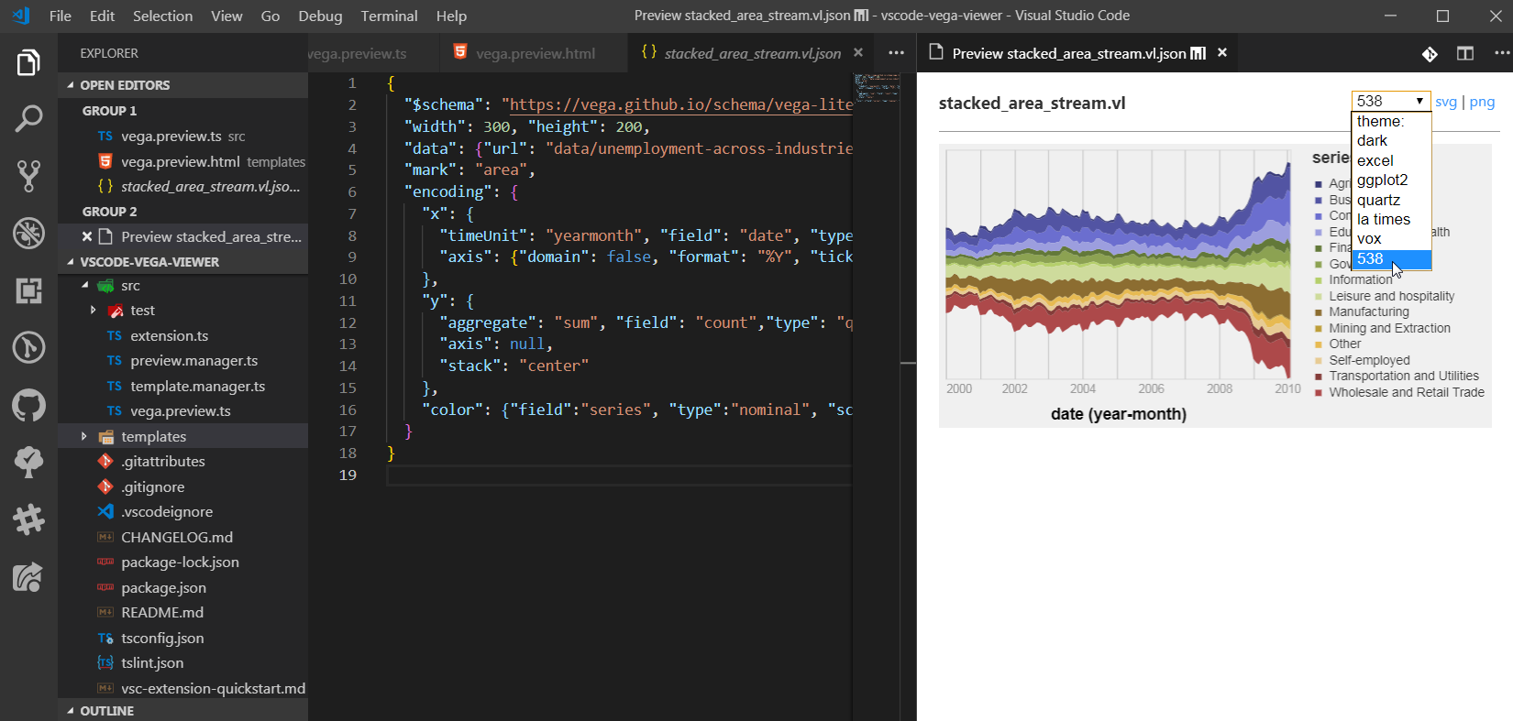Image resolution: width=1513 pixels, height=721 pixels.
Task: Click Wholesale and Retail Trade legend swatch
Action: (x=1319, y=393)
